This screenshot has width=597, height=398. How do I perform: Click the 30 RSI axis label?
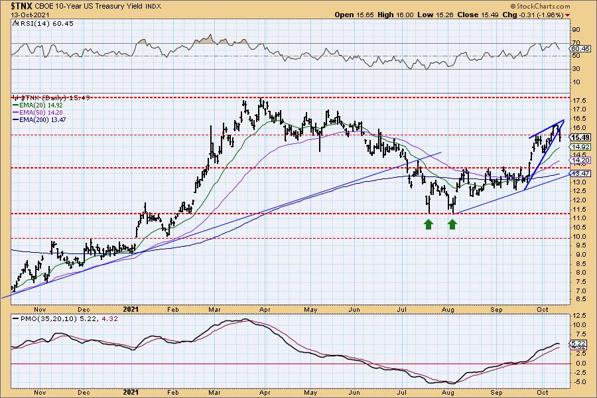(576, 69)
